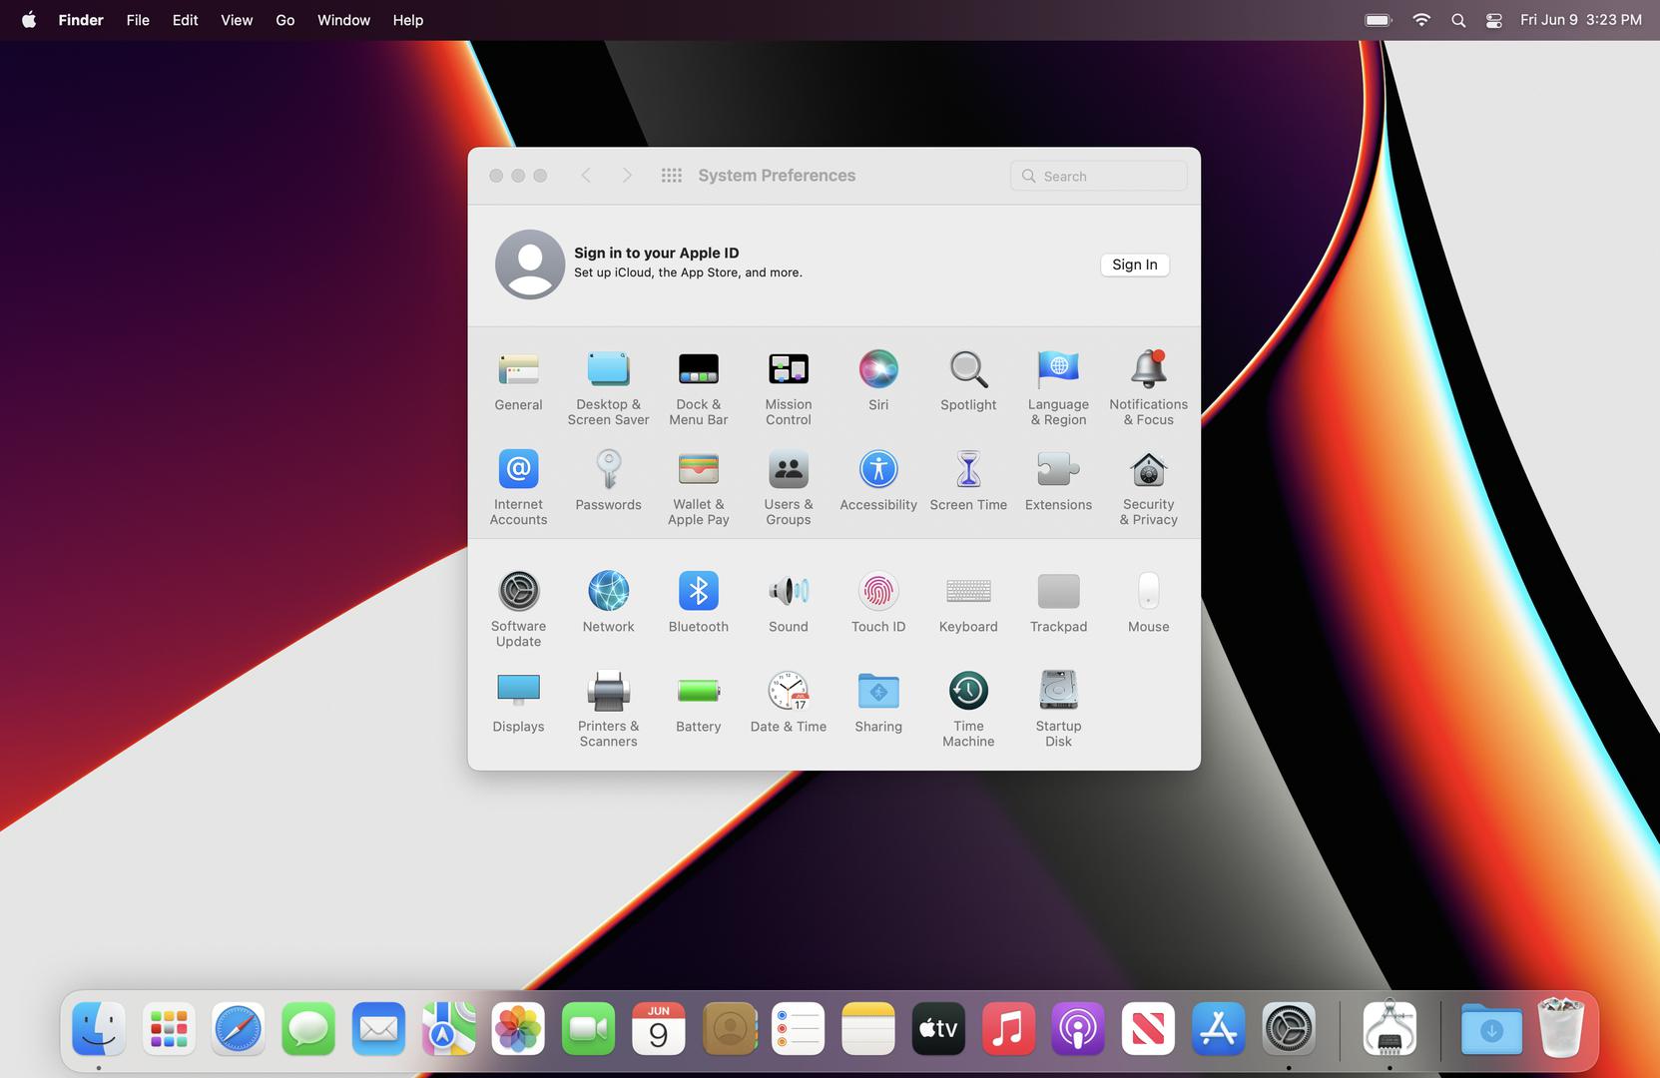Open Sound preferences
This screenshot has height=1078, width=1660.
pyautogui.click(x=788, y=603)
